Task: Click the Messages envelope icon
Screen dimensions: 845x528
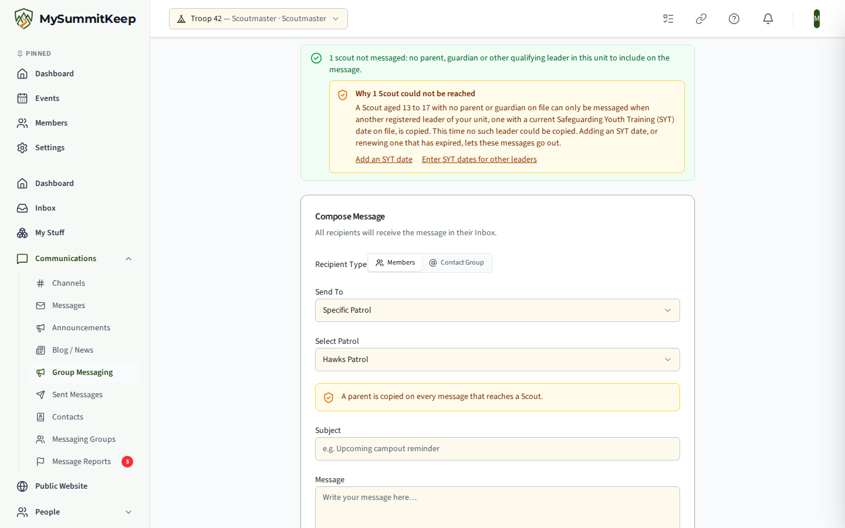Action: [x=40, y=306]
